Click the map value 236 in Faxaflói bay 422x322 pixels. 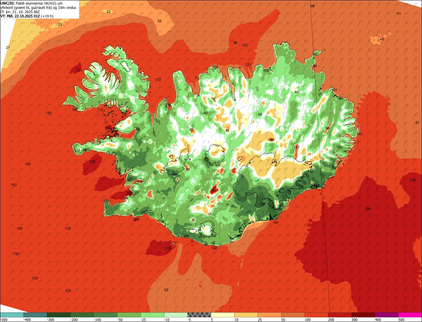point(92,162)
